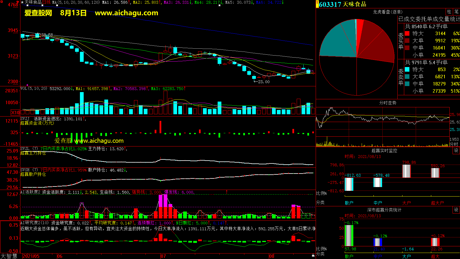Click the small lock icon at chart bottom
460x259 pixels.
coord(313,255)
